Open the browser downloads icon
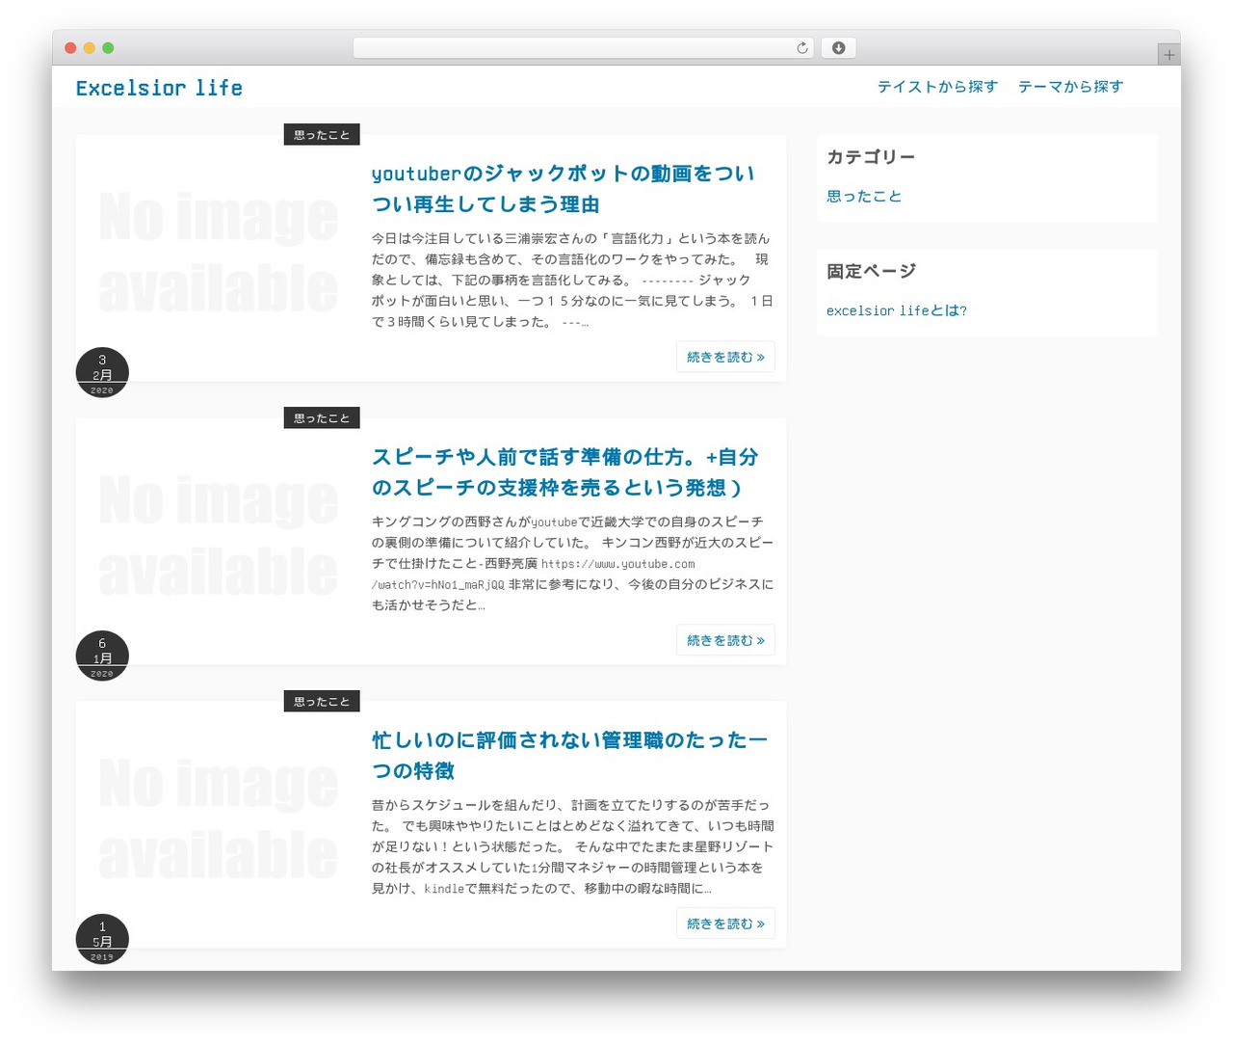The image size is (1233, 1045). (x=838, y=48)
